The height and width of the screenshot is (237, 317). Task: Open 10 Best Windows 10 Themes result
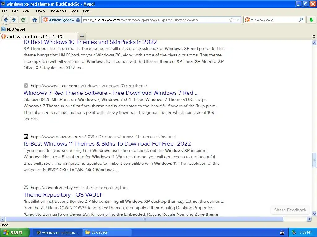(x=90, y=42)
